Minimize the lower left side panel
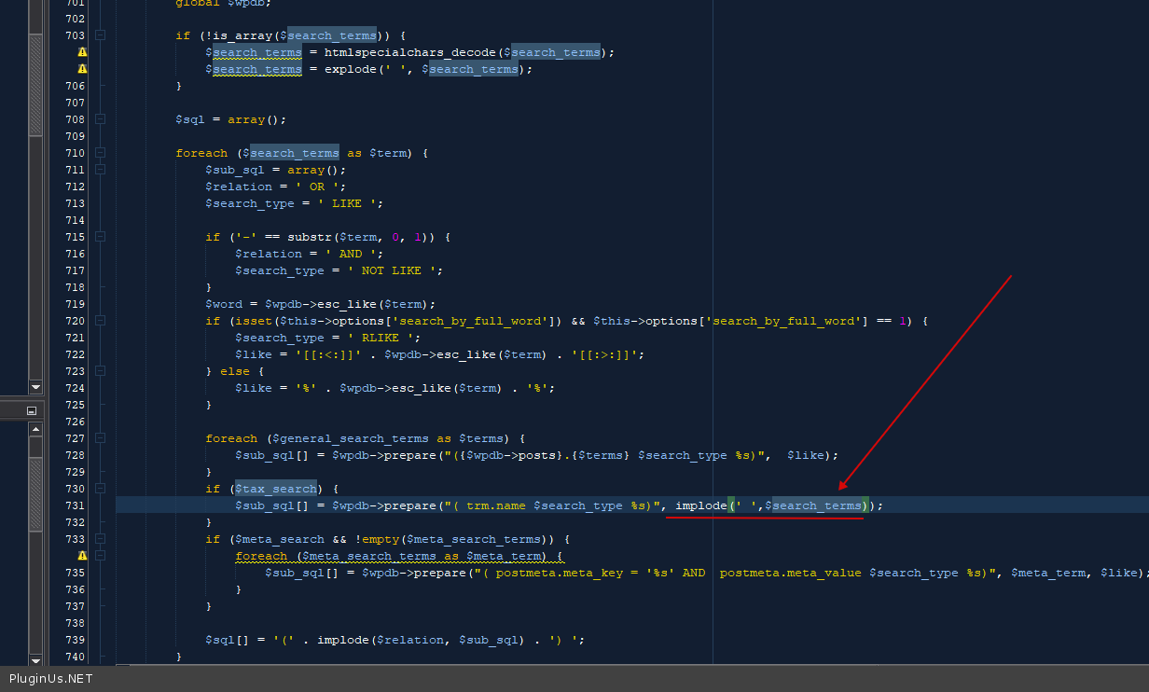This screenshot has width=1149, height=692. point(32,410)
